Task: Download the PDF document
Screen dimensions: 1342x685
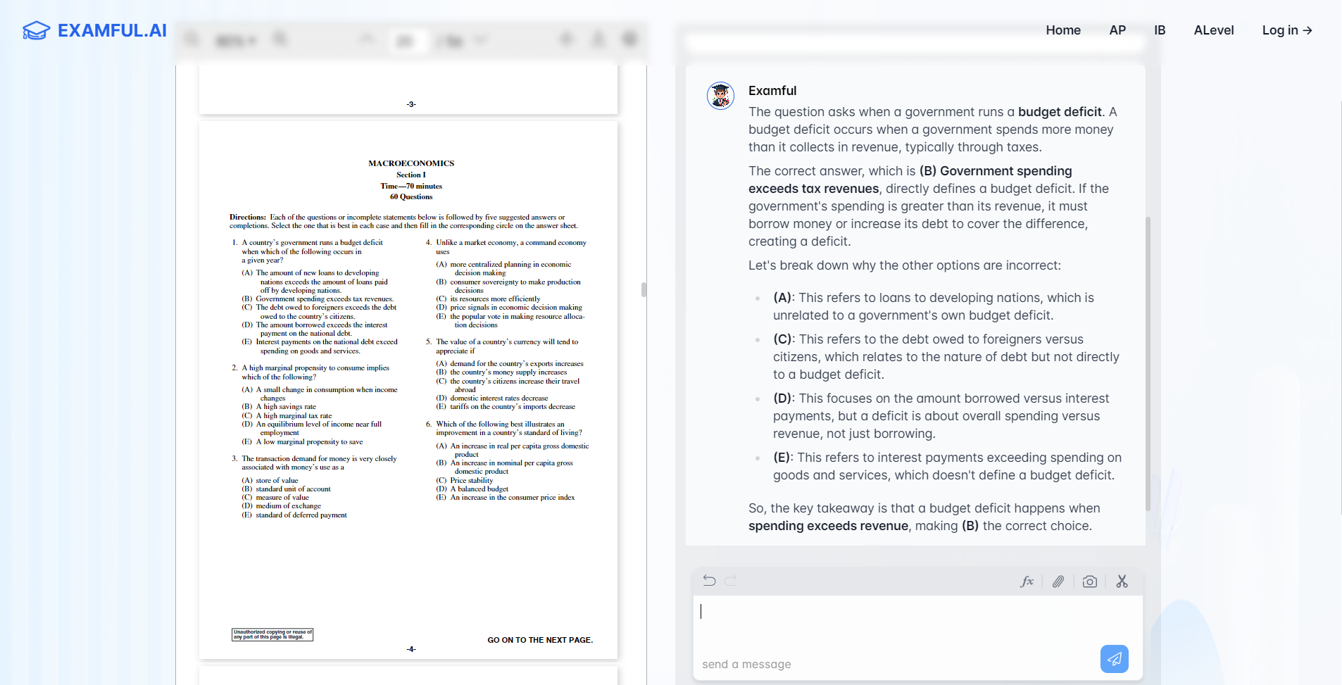Action: pos(598,39)
